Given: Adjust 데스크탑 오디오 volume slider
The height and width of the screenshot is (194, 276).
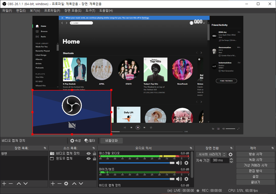Looking at the screenshot, I should [x=137, y=163].
